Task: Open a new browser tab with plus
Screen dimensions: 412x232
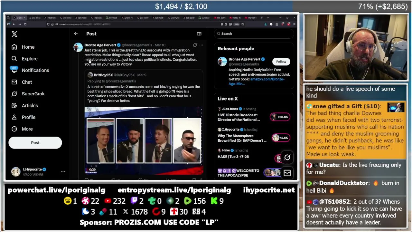Action: pyautogui.click(x=262, y=18)
